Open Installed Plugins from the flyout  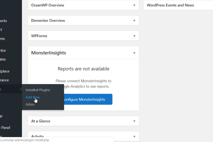pyautogui.click(x=38, y=90)
